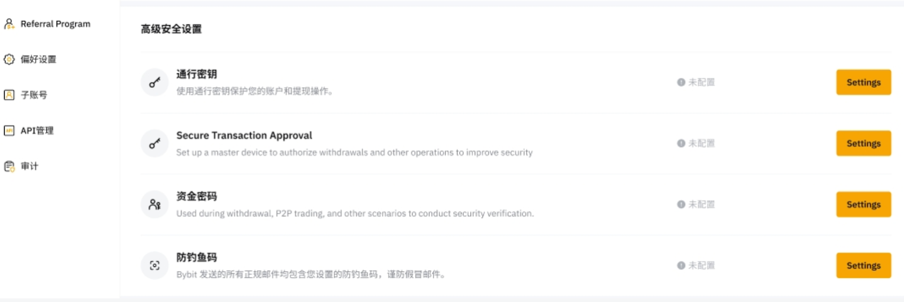Open API管理 in the sidebar

coord(37,131)
